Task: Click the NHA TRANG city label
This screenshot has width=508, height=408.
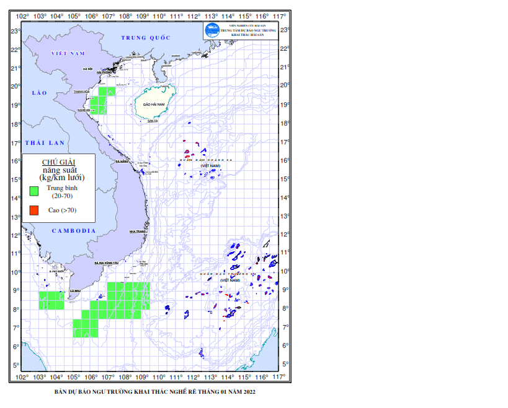Action: pyautogui.click(x=137, y=232)
